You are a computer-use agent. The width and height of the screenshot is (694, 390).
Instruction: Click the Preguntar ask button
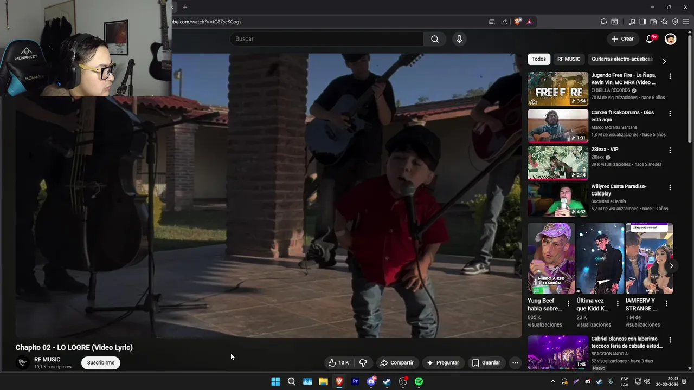click(x=443, y=363)
